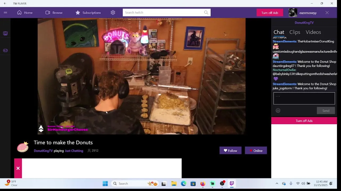The height and width of the screenshot is (191, 341).
Task: Click the eazemoneyy username
Action: [x=308, y=13]
